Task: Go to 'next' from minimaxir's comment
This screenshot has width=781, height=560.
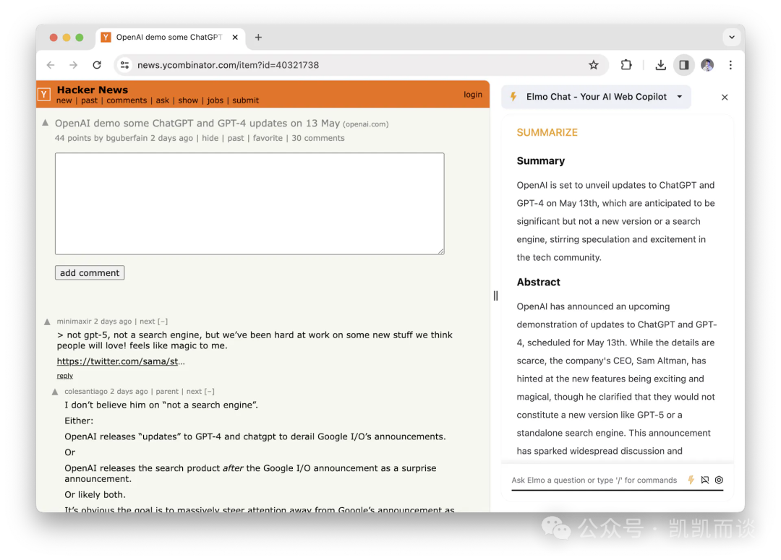Action: (x=148, y=322)
